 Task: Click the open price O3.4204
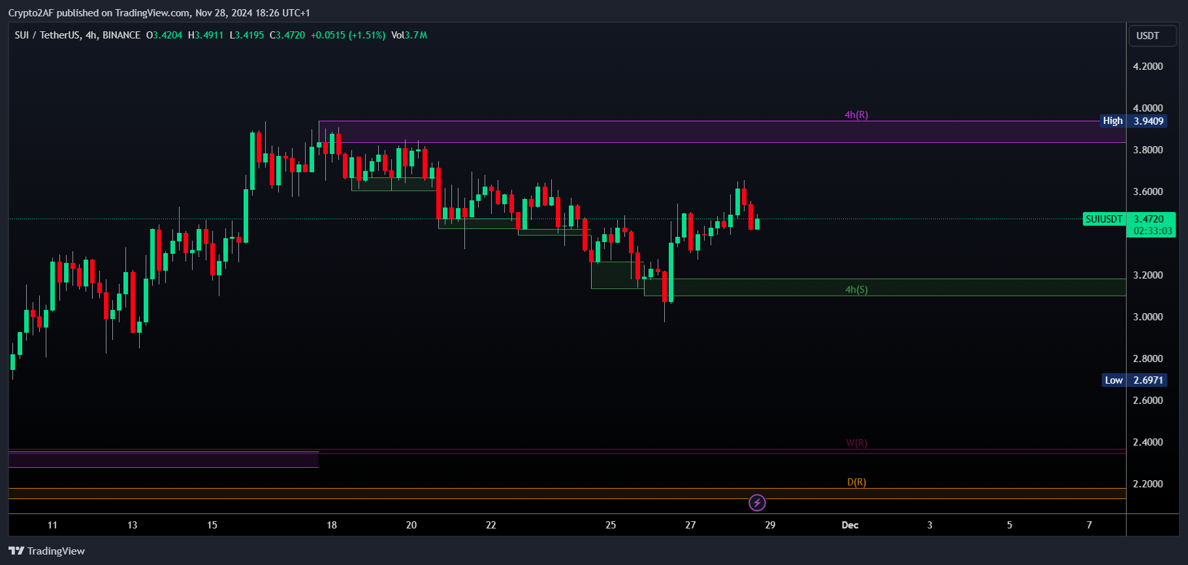coord(164,35)
